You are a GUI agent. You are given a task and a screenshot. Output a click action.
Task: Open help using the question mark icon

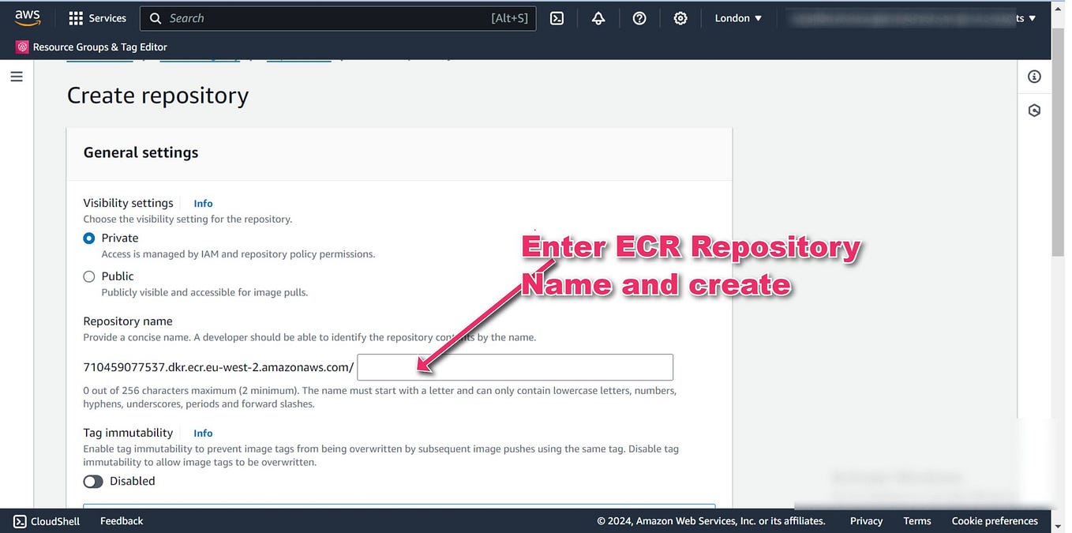[639, 17]
